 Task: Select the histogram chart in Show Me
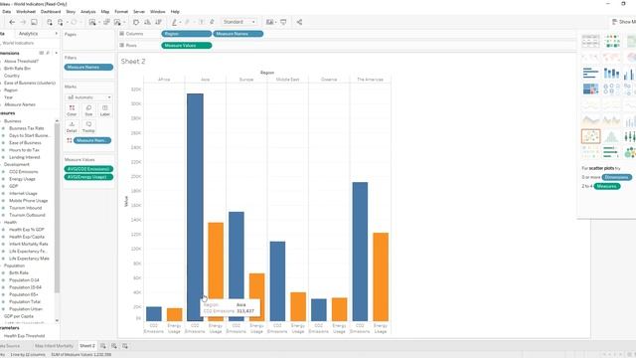[611, 136]
